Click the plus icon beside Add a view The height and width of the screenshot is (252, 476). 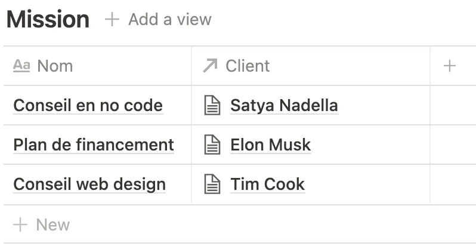tap(112, 20)
